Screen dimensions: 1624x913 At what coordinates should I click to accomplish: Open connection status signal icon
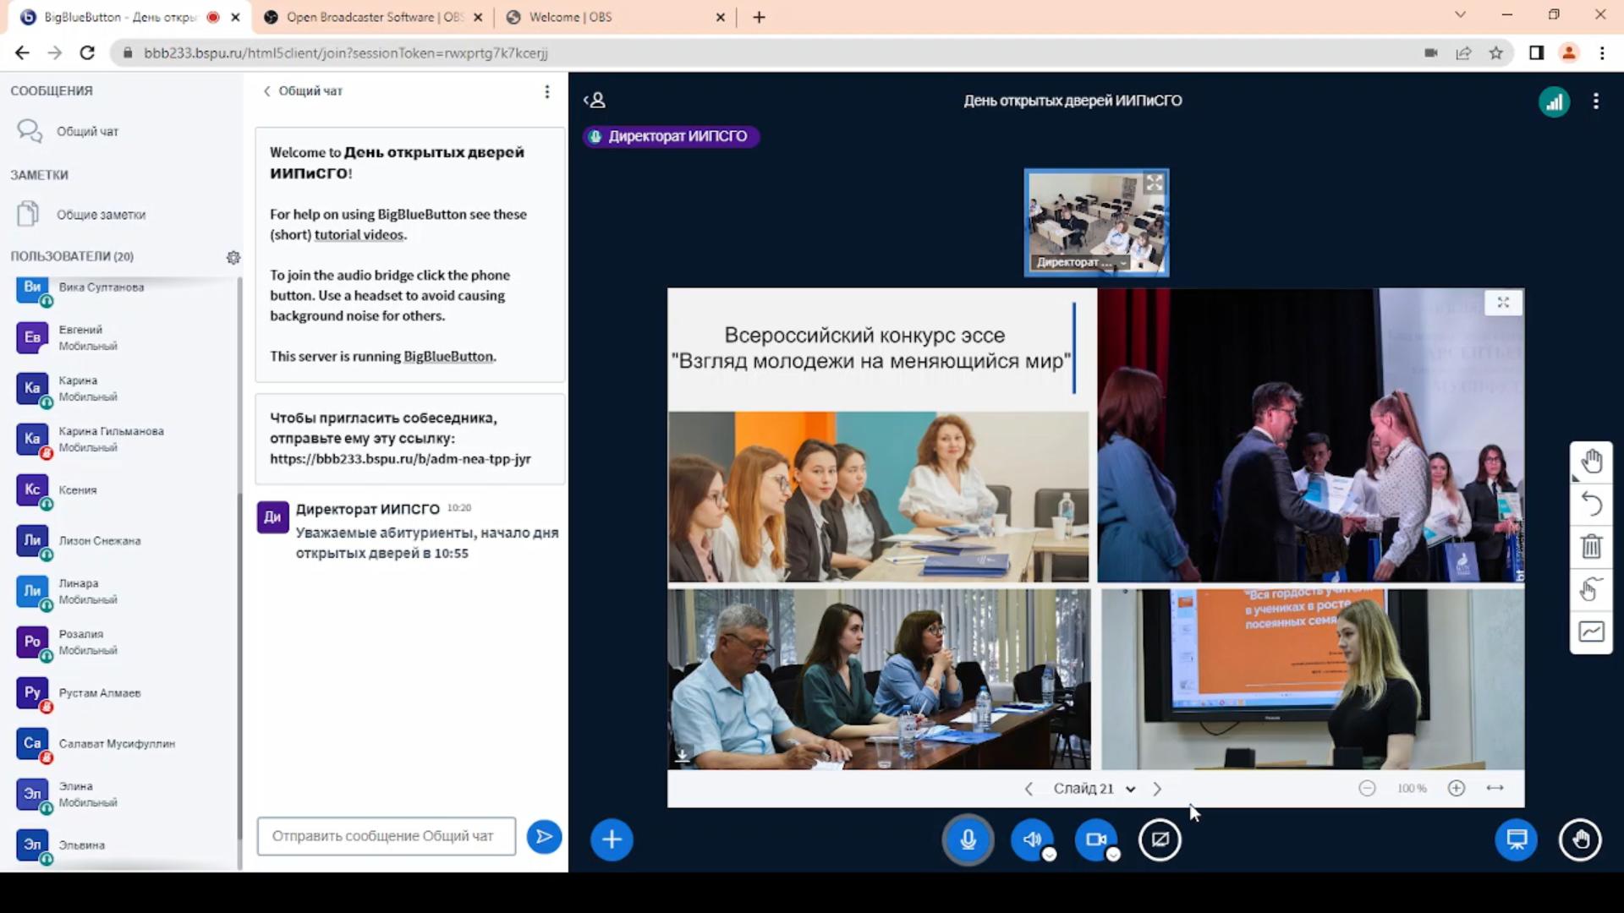click(x=1554, y=102)
